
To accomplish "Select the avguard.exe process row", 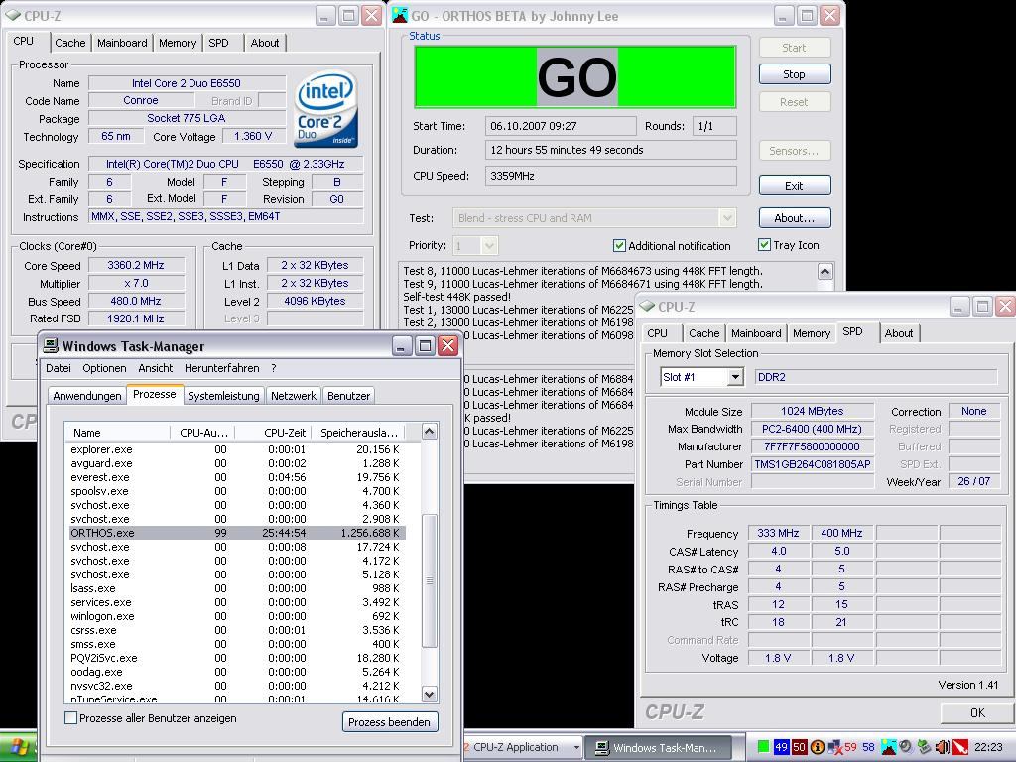I will pyautogui.click(x=237, y=463).
